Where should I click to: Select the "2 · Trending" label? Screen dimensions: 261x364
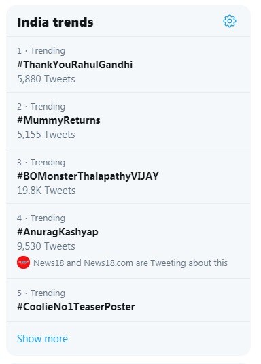[41, 107]
